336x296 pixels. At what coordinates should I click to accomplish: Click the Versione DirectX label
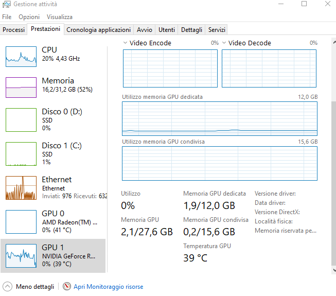click(277, 212)
